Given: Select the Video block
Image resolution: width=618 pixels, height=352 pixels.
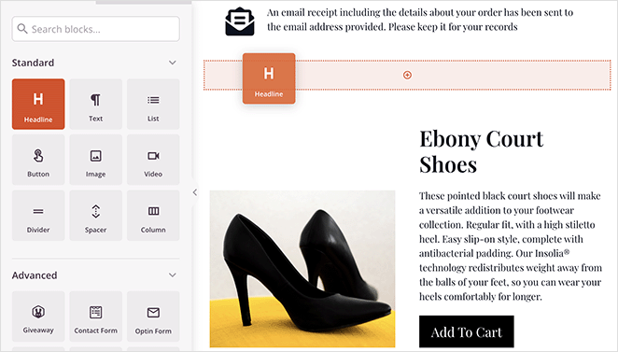Looking at the screenshot, I should tap(153, 160).
